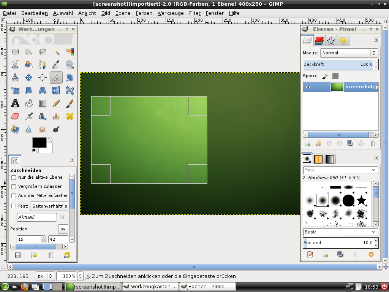
Task: Select the Scale tool
Action: coord(15,90)
